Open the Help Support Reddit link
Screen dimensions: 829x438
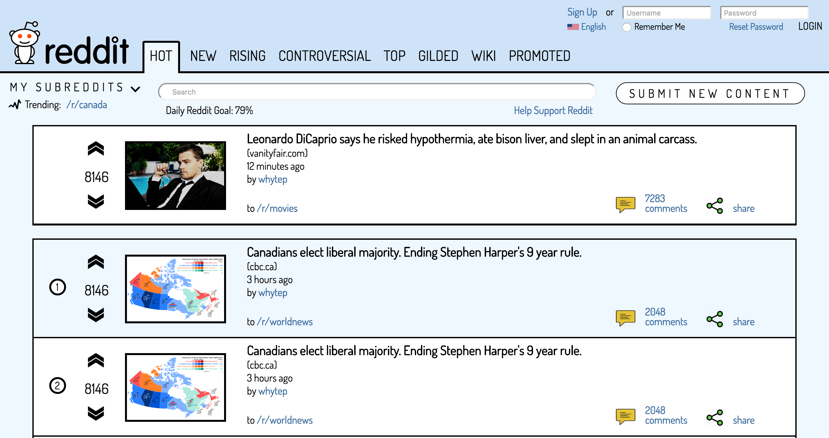tap(553, 110)
